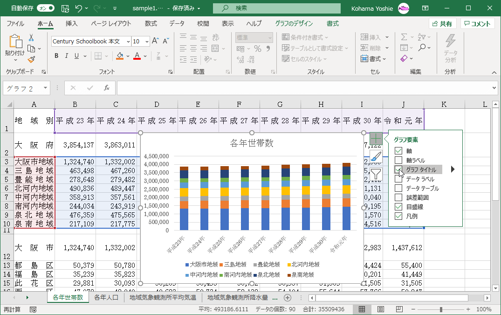Turn off the 自動保存 toggle
Viewport: 501px width, 315px height.
(45, 8)
